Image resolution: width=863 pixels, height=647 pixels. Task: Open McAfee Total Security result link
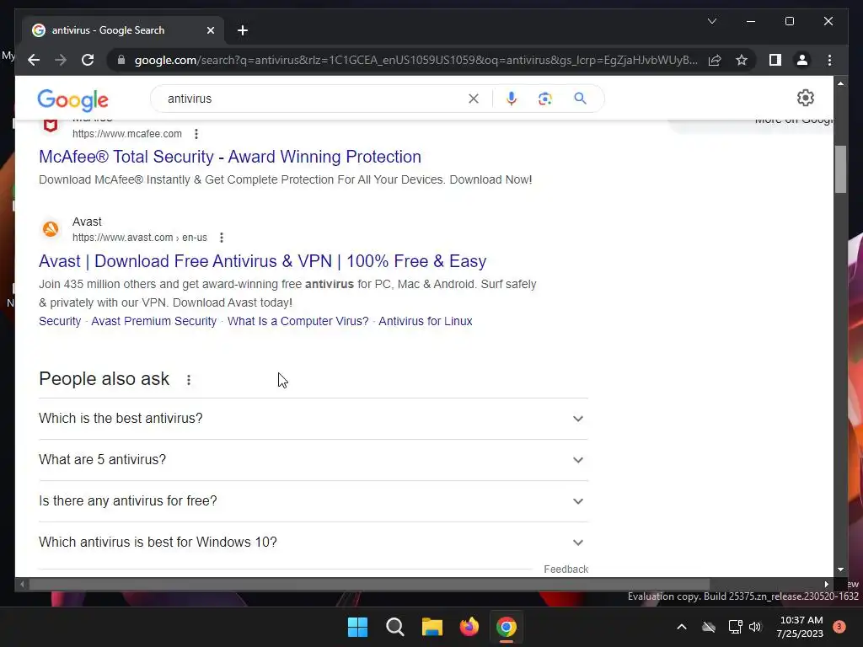click(230, 157)
